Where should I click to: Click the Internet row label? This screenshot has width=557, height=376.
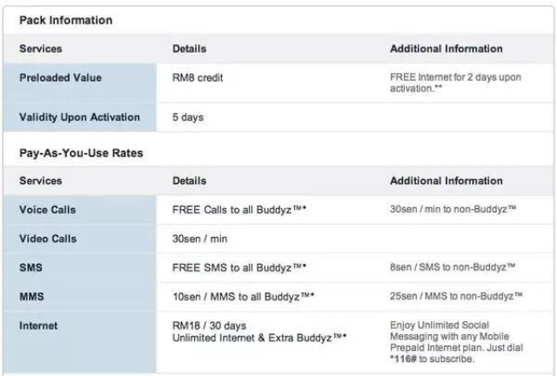click(39, 326)
